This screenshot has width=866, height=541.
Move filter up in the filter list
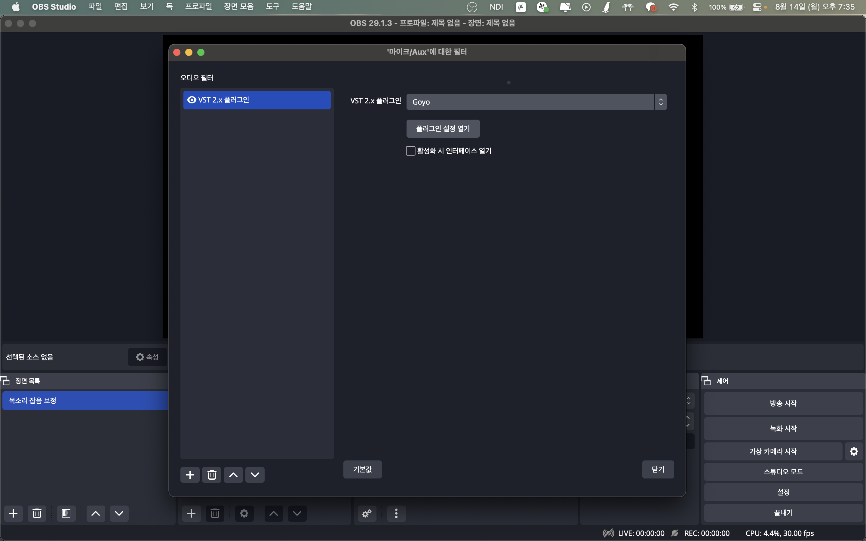[233, 475]
